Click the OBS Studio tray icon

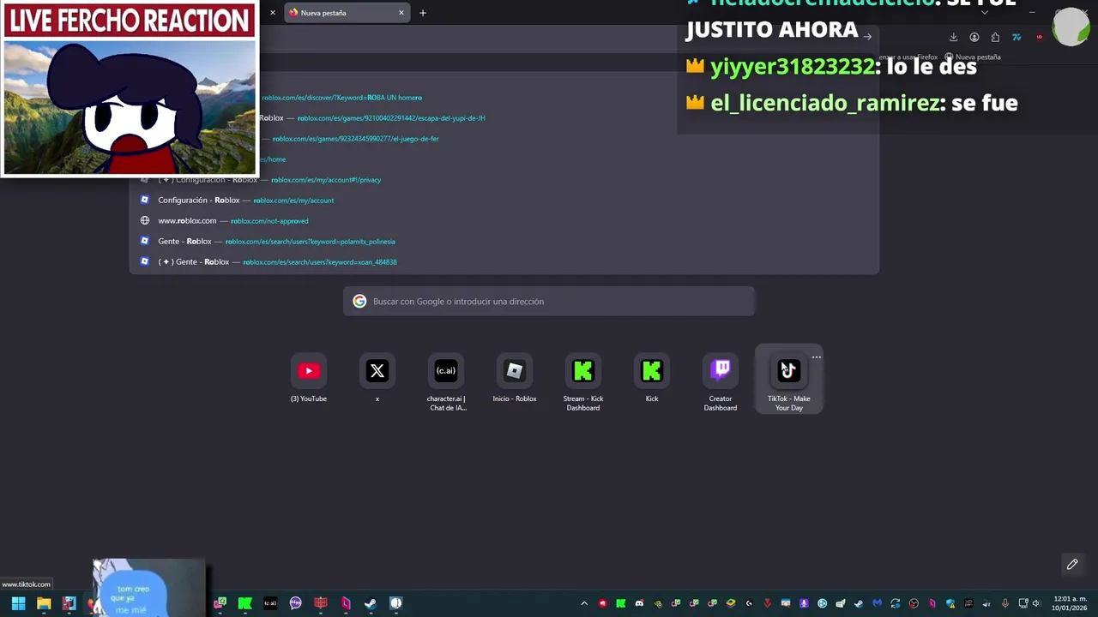point(914,603)
